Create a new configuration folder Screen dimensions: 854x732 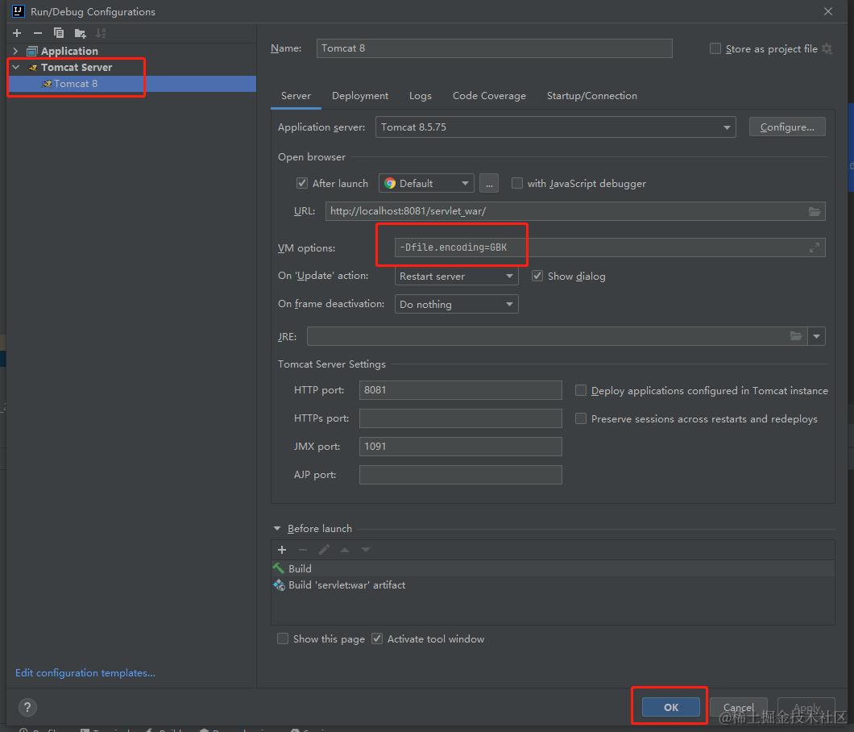[80, 33]
